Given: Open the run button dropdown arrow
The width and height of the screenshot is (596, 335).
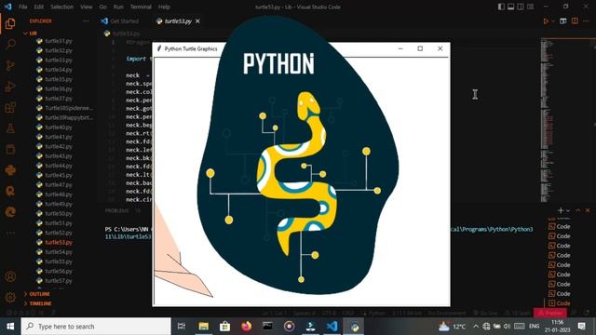Looking at the screenshot, I should tap(553, 21).
